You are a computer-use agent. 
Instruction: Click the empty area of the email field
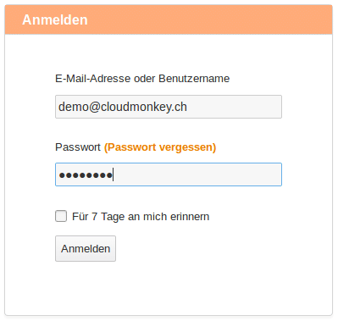(235, 107)
